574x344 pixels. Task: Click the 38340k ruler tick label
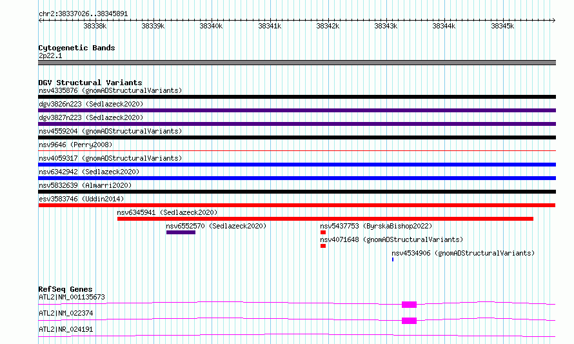click(x=211, y=26)
